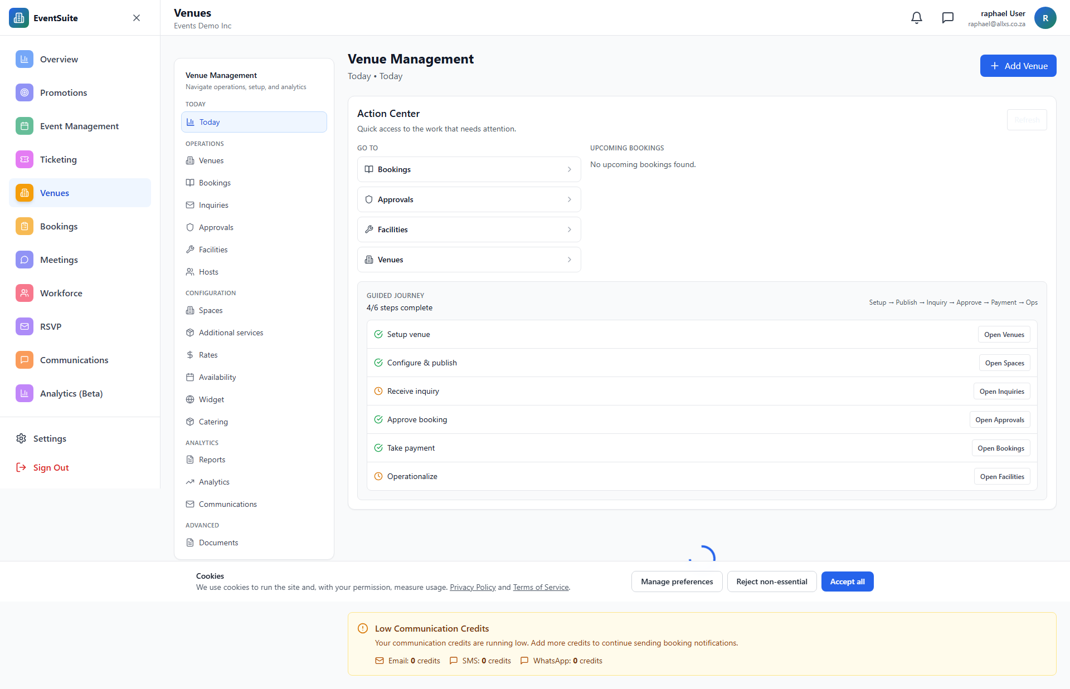
Task: Open the messages chat bubble icon
Action: coord(947,18)
